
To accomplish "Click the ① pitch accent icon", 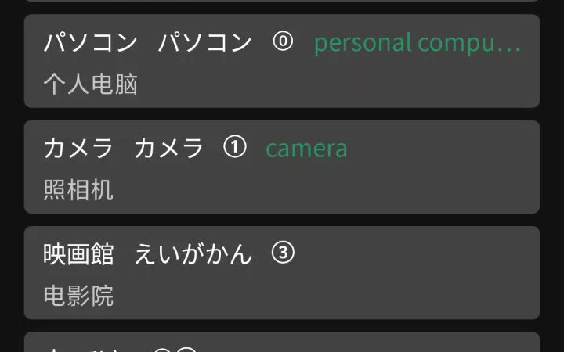I will 234,147.
